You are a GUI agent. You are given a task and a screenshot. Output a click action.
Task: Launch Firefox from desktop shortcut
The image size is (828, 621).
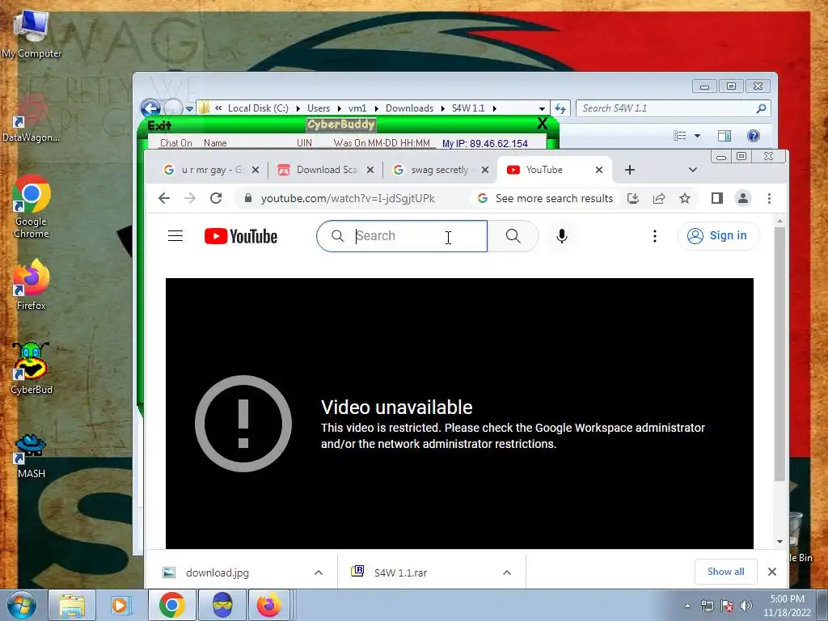[x=32, y=285]
